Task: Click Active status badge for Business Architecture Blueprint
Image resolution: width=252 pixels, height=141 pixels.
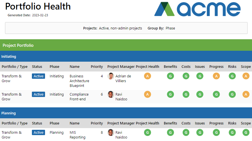Action: (39, 76)
